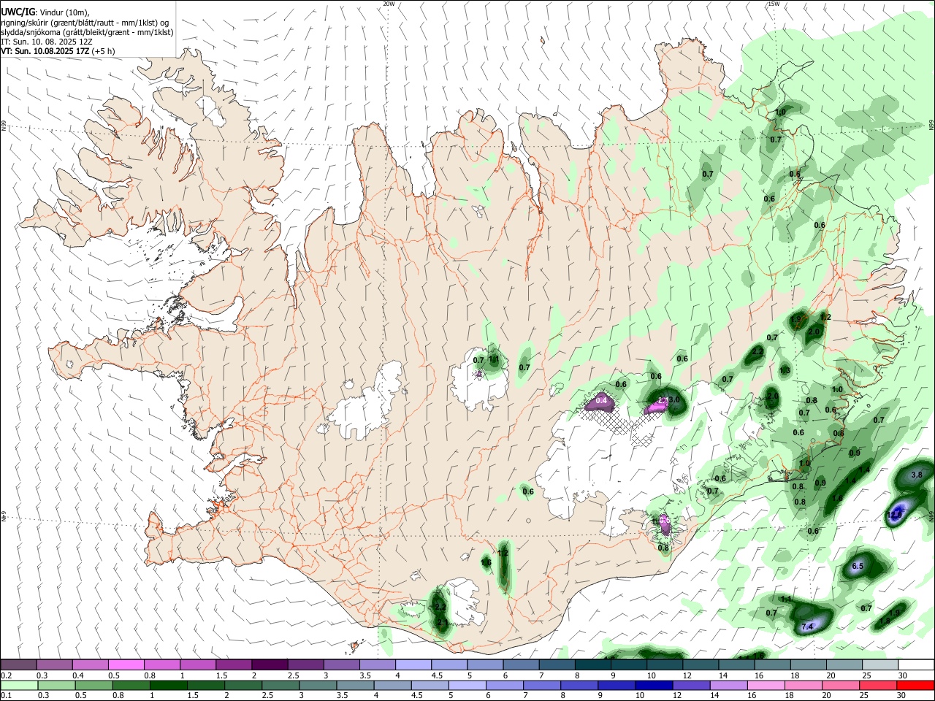Viewport: 935px width, 701px height.
Task: Select the indigo-purple 12 swatch in the lower legend
Action: pos(691,685)
